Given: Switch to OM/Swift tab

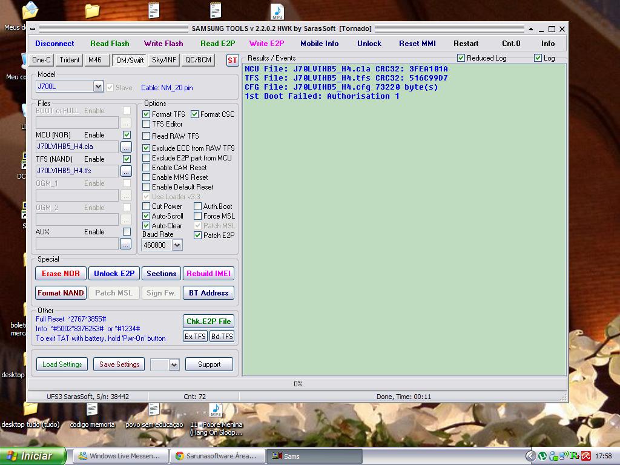Looking at the screenshot, I should [x=130, y=61].
